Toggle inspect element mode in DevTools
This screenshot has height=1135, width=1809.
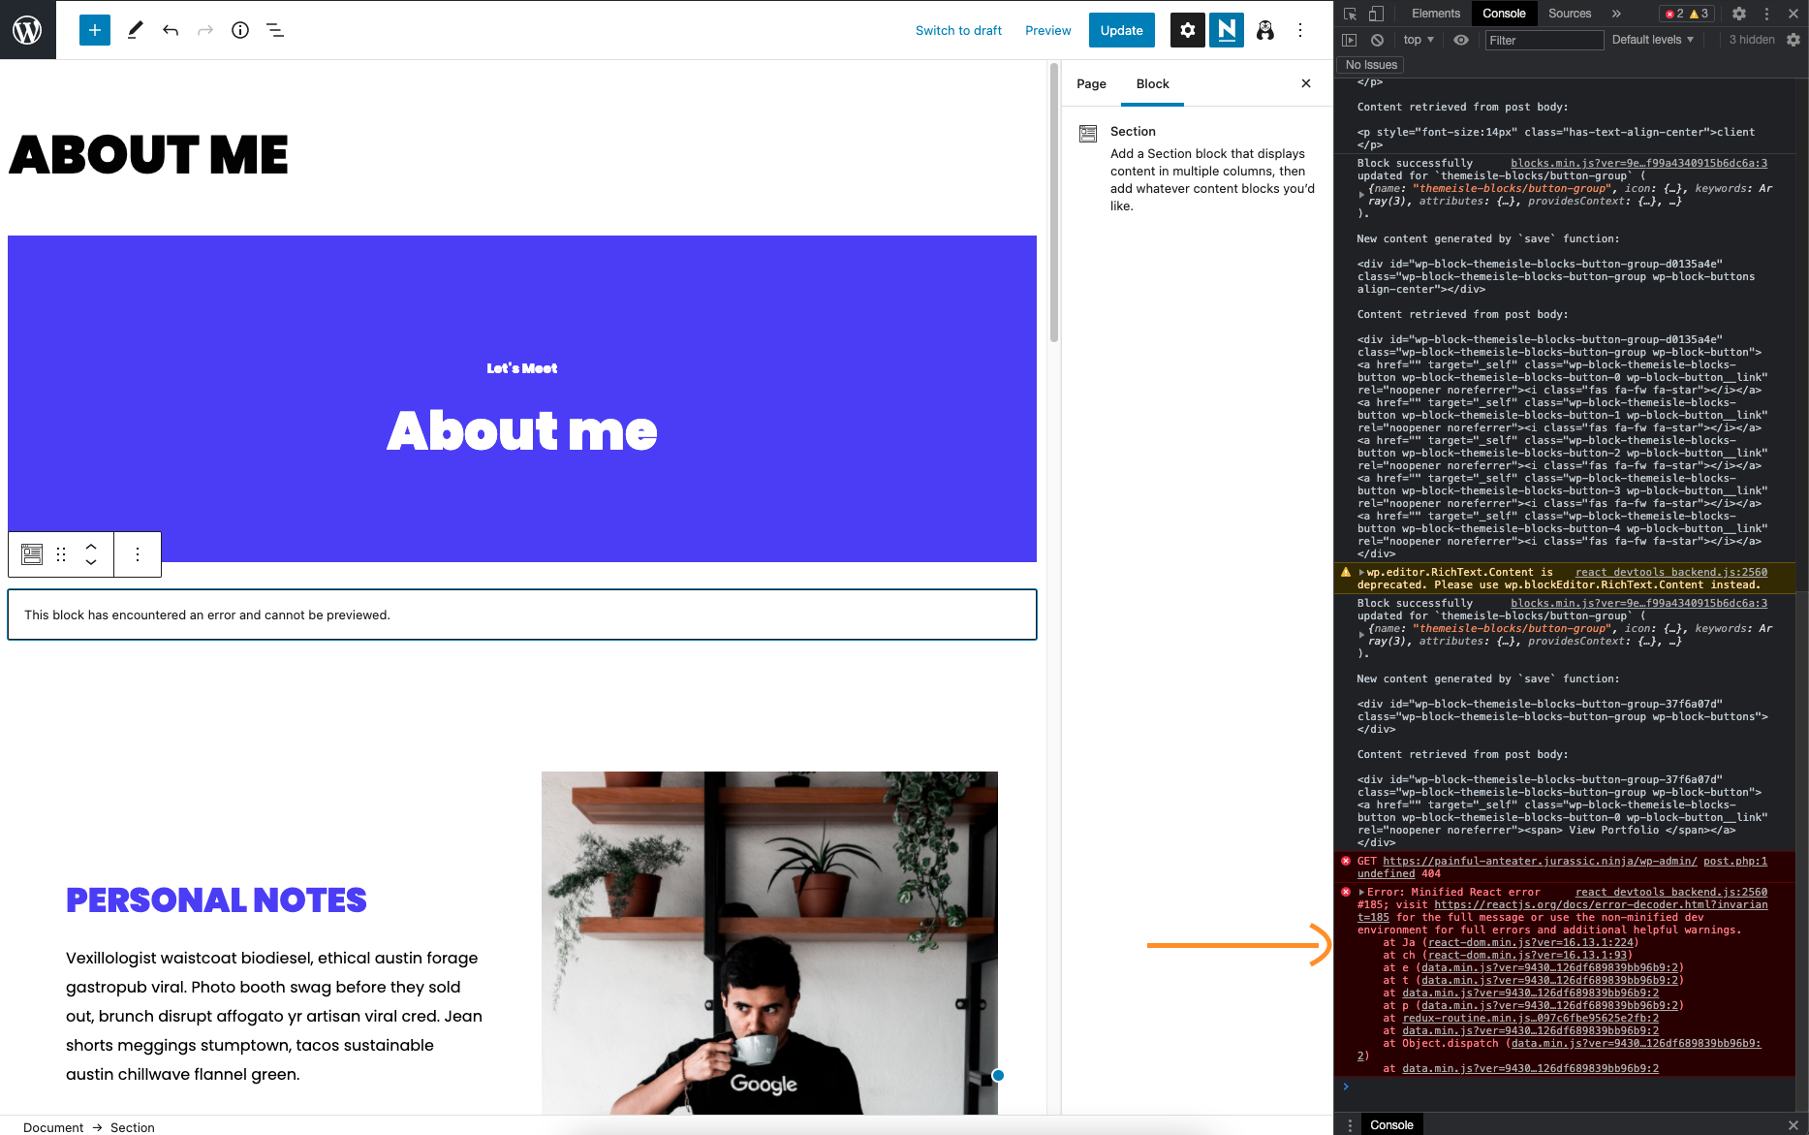tap(1349, 14)
